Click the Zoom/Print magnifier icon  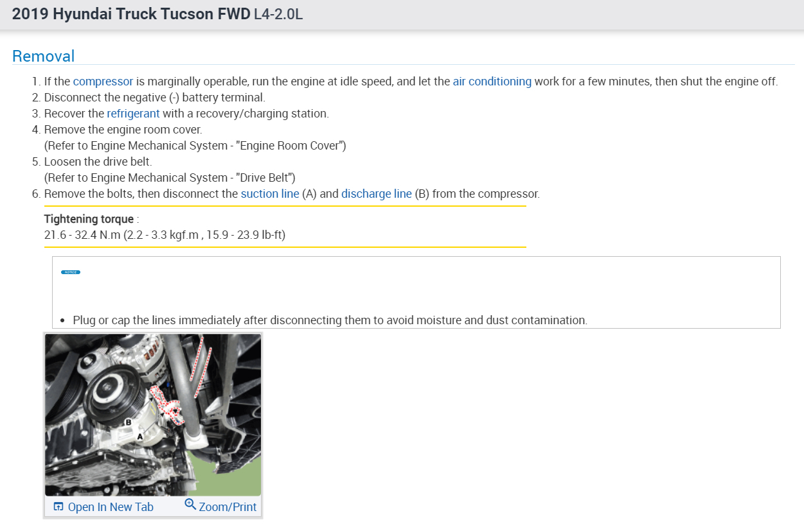190,505
